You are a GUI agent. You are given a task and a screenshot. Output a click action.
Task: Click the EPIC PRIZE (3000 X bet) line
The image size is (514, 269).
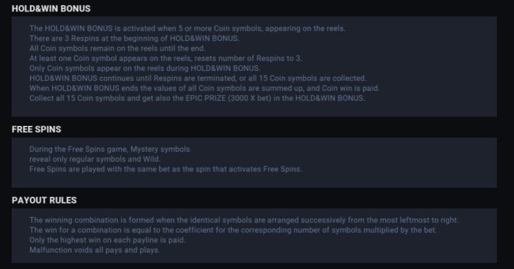[x=196, y=98]
